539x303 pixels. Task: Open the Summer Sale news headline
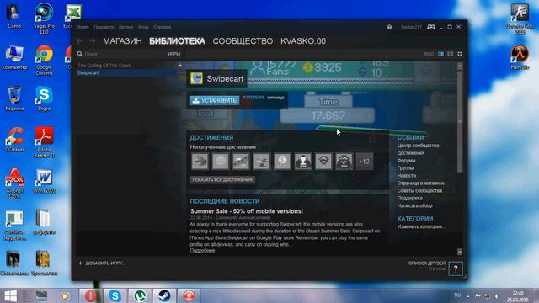(247, 211)
